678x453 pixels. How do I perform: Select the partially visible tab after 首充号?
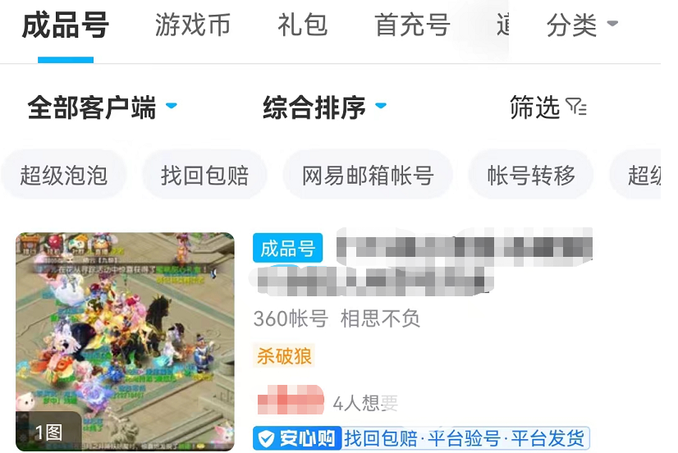(502, 25)
